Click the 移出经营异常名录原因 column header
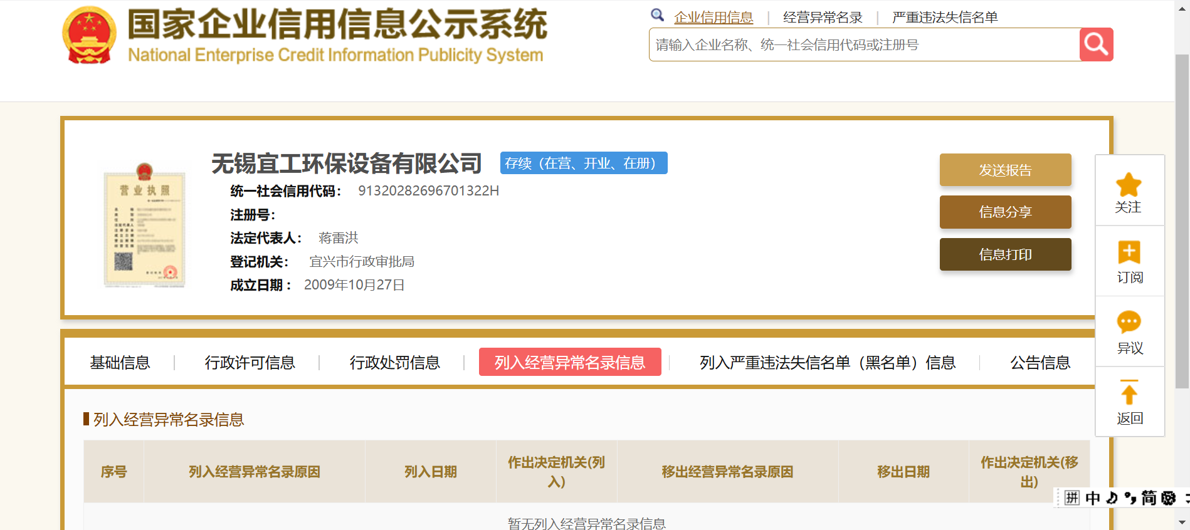The height and width of the screenshot is (530, 1190). pyautogui.click(x=728, y=472)
